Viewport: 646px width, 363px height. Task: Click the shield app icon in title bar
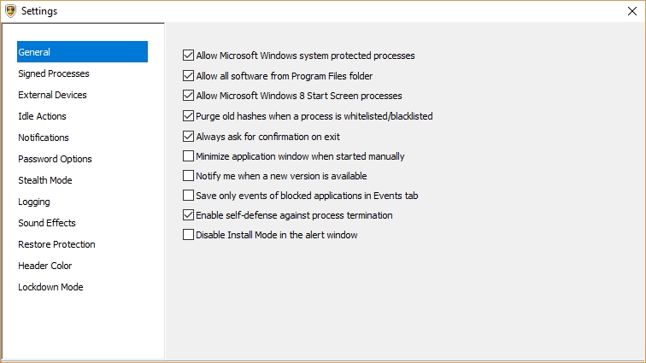[10, 11]
